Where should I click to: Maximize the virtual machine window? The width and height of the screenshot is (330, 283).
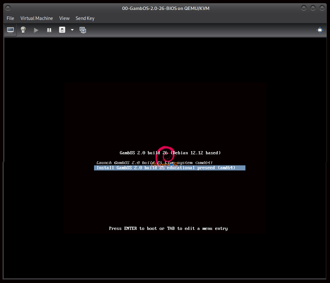click(313, 8)
